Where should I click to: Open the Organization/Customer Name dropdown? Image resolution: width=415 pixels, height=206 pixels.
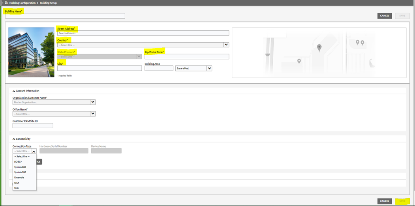[93, 102]
